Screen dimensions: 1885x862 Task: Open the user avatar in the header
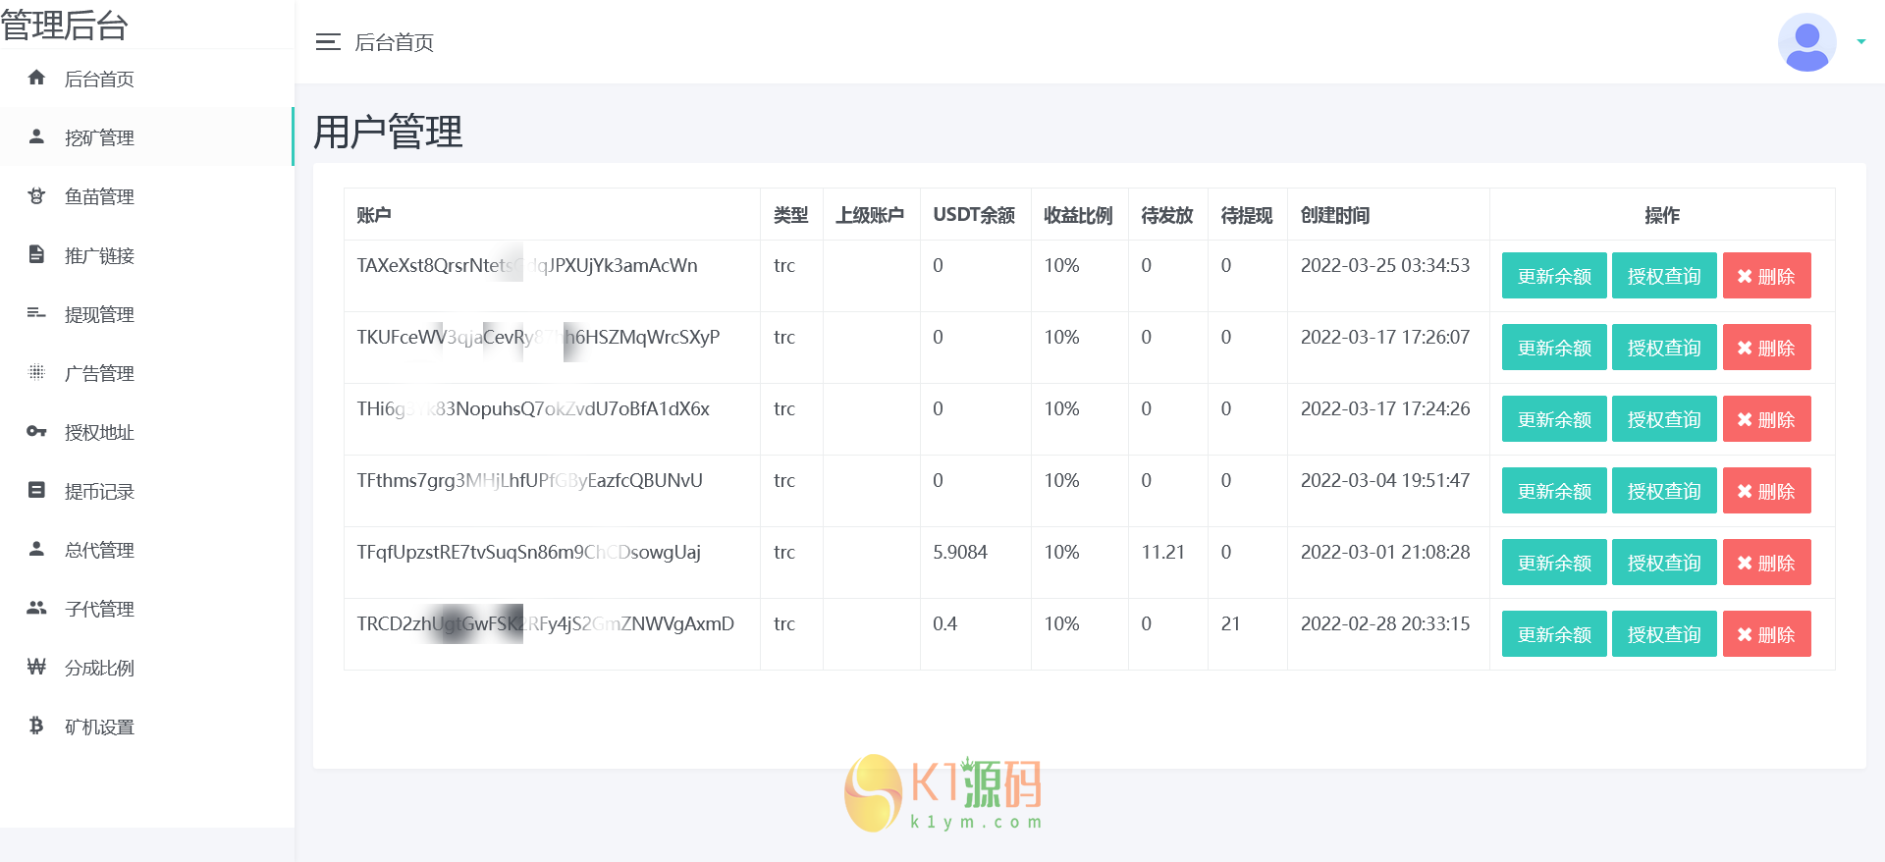pyautogui.click(x=1806, y=42)
